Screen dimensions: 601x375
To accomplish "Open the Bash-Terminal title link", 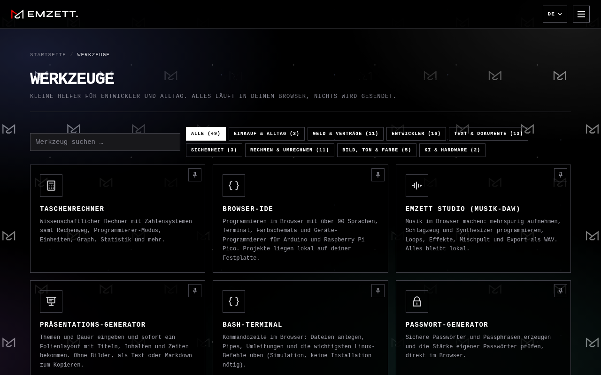I will [253, 325].
